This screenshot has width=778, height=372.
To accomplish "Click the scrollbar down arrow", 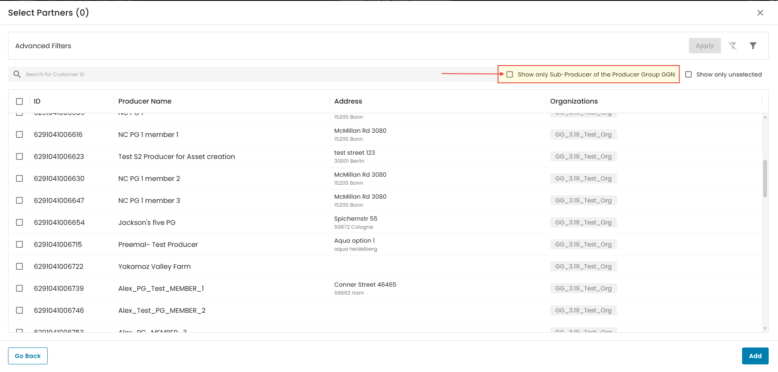I will [x=765, y=328].
